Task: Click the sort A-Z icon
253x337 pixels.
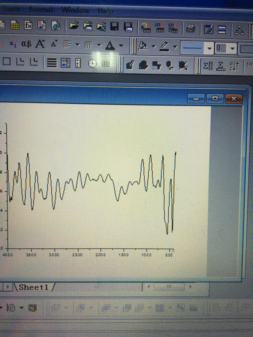Action: [x=234, y=66]
